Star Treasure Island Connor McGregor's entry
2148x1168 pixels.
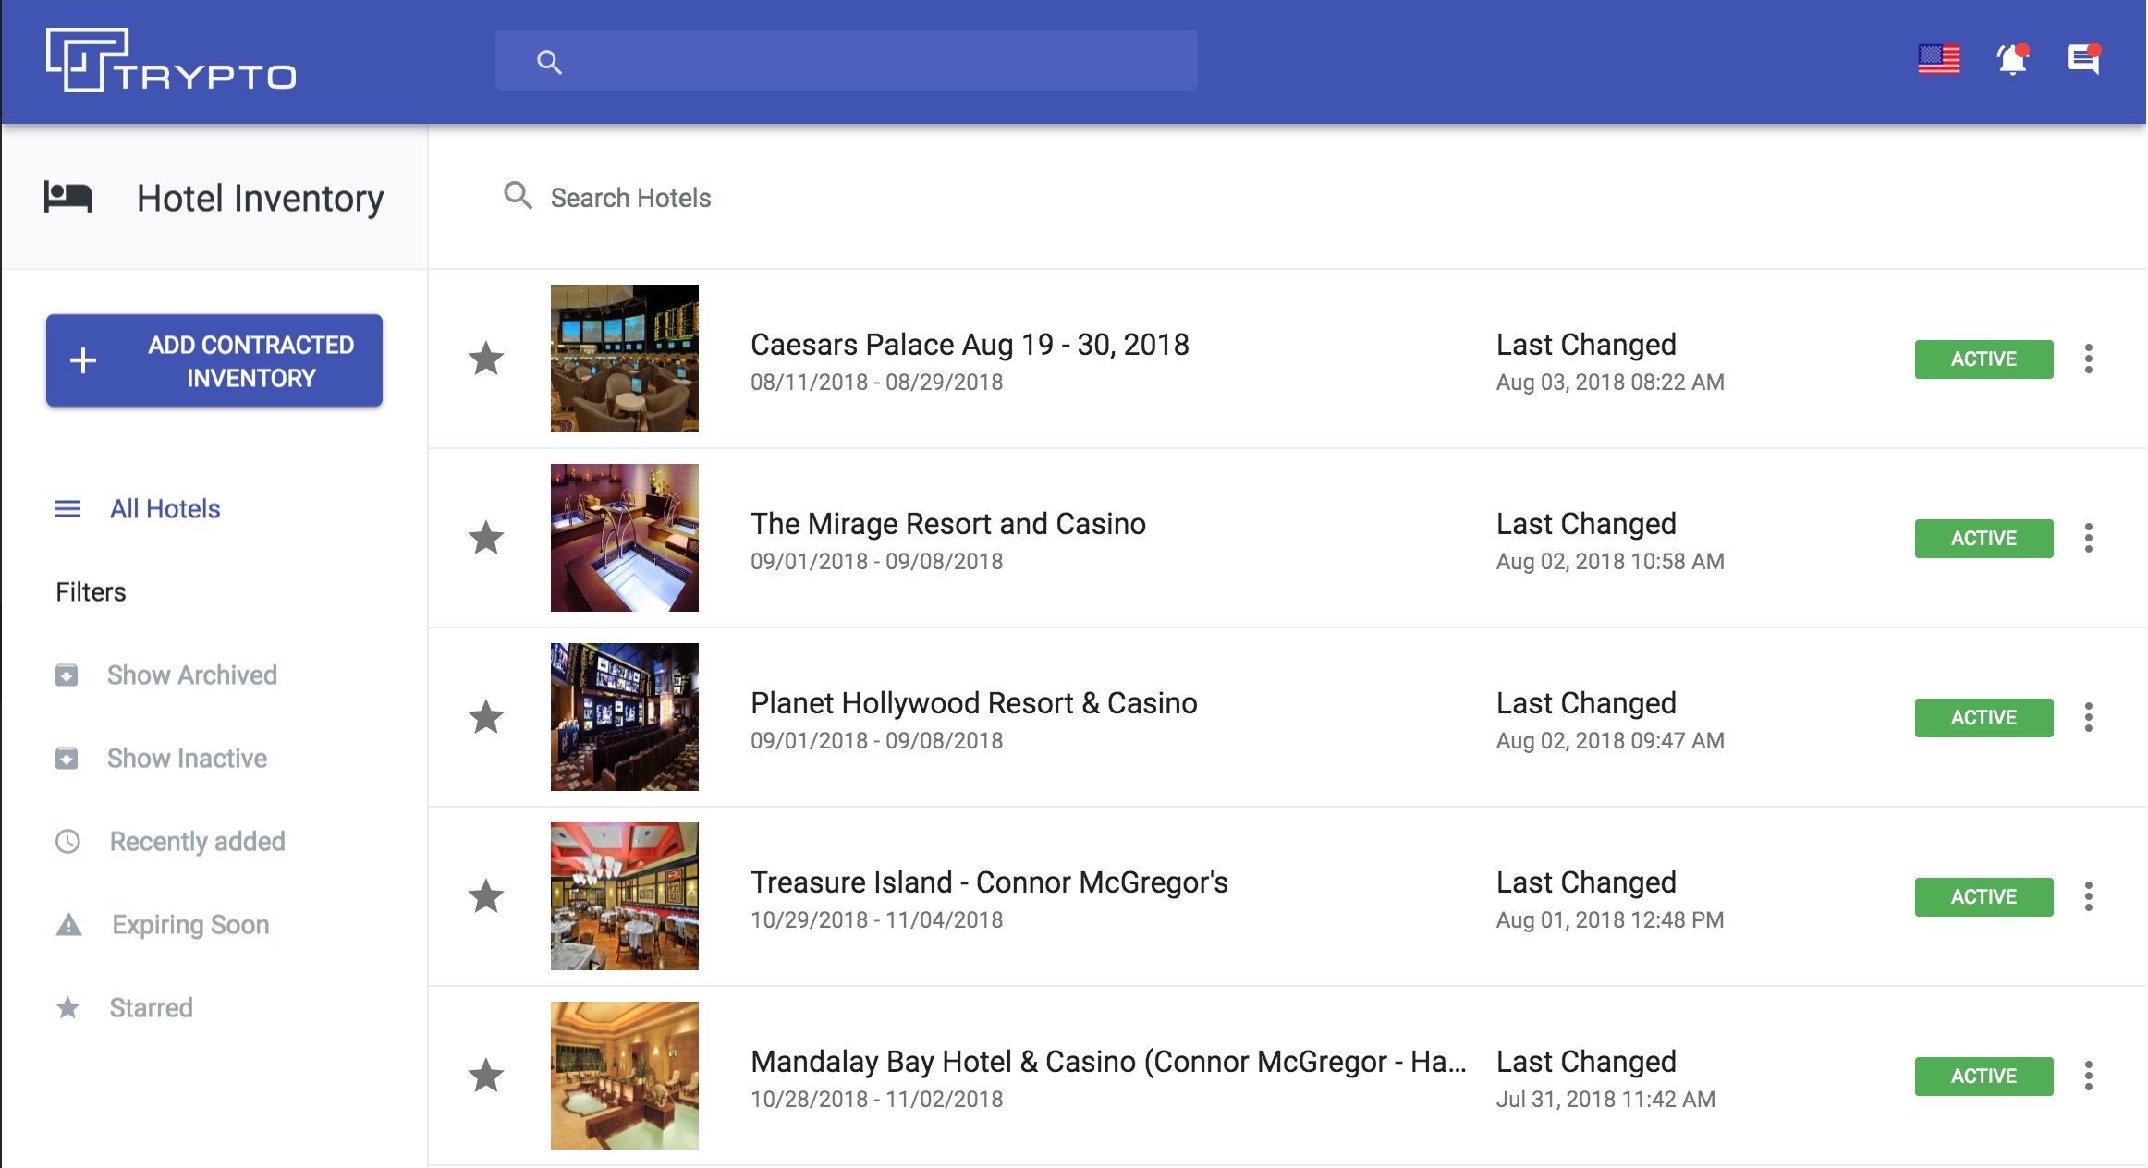click(x=486, y=896)
